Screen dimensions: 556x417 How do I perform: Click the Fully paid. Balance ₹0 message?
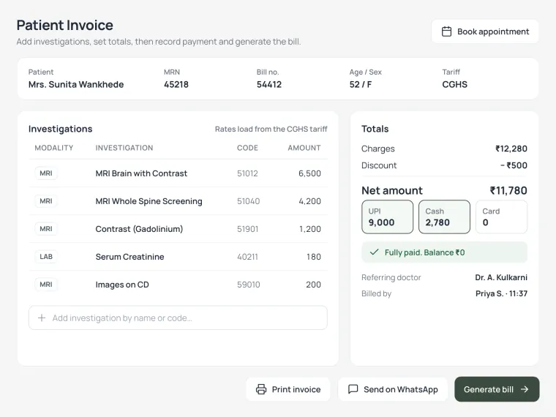[x=424, y=252]
